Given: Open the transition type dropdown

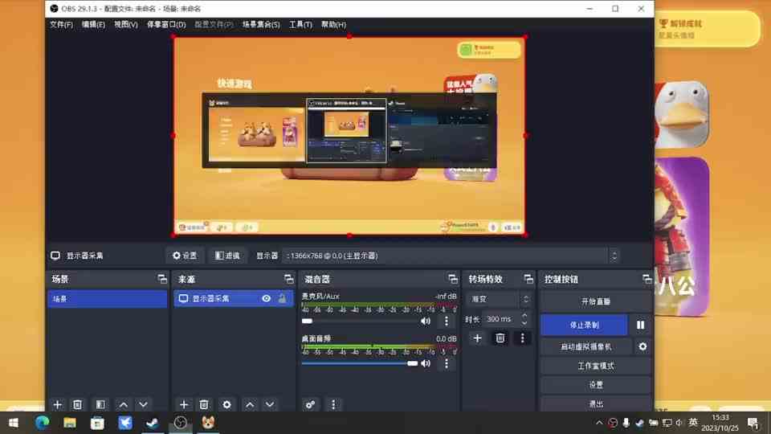Looking at the screenshot, I should coord(500,299).
